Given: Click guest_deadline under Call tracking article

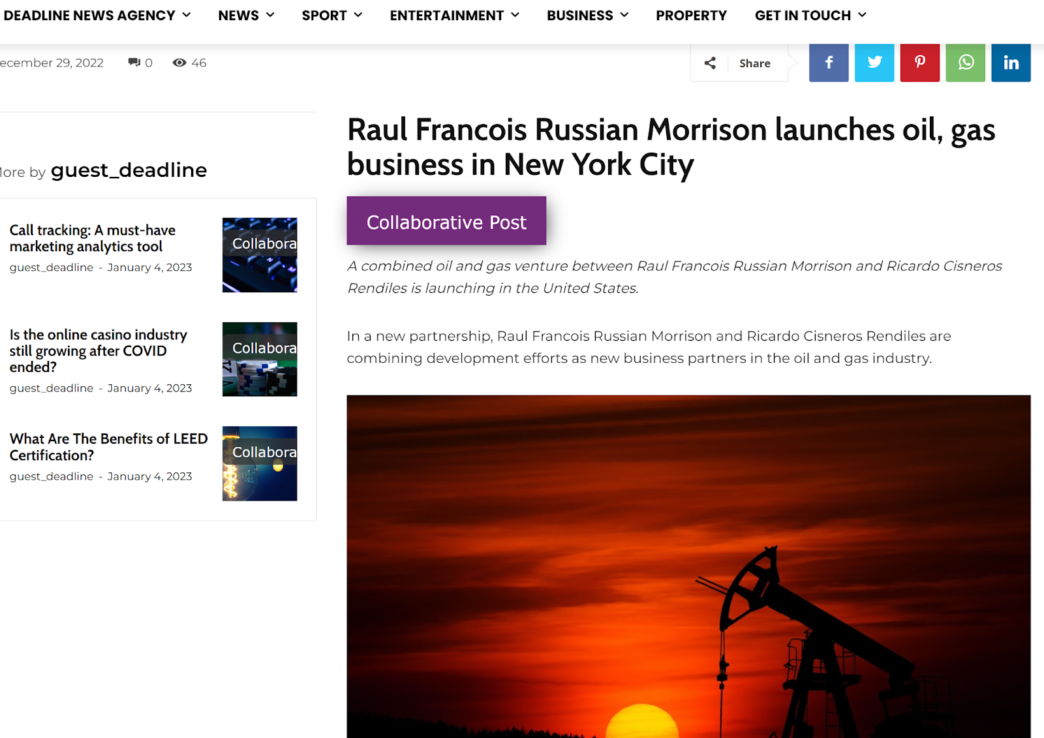Looking at the screenshot, I should pos(52,268).
